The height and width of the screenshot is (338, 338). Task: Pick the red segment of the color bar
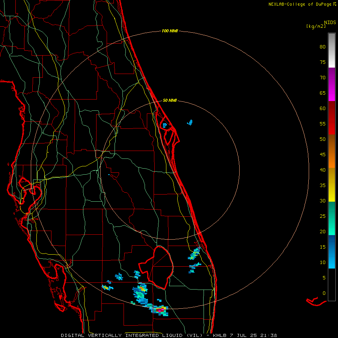332,118
